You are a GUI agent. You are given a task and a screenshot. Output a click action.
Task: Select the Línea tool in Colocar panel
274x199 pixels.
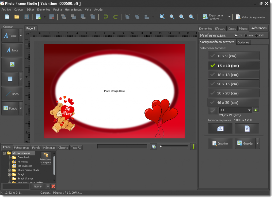coord(12,94)
